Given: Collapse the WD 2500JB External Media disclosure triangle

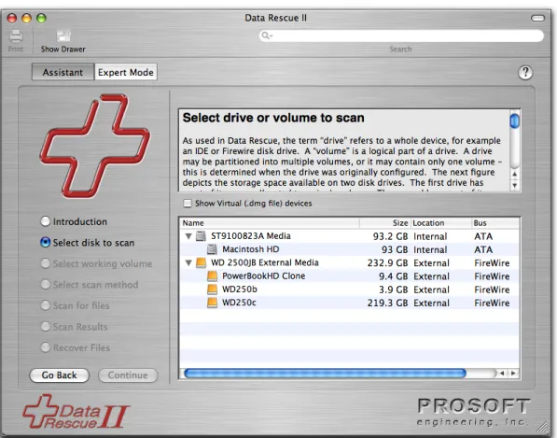Looking at the screenshot, I should click(188, 262).
